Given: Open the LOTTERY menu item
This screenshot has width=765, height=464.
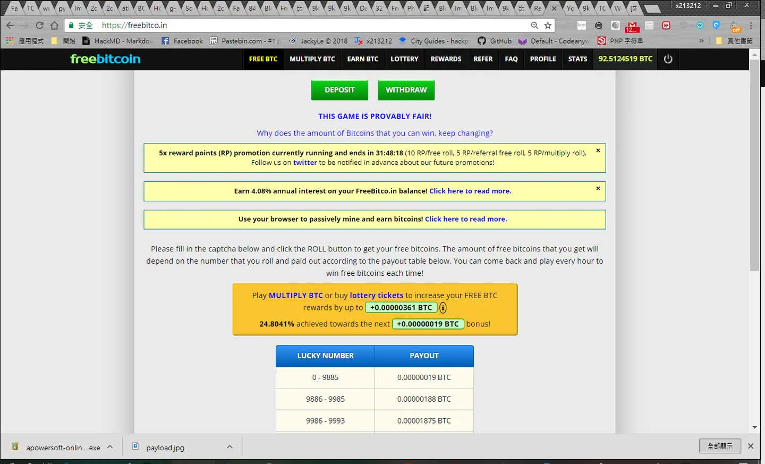Looking at the screenshot, I should (404, 59).
